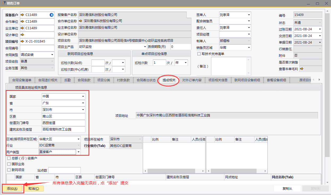This screenshot has height=195, width=331.
Task: Click into the 站点数 input field
Action: (x=64, y=170)
